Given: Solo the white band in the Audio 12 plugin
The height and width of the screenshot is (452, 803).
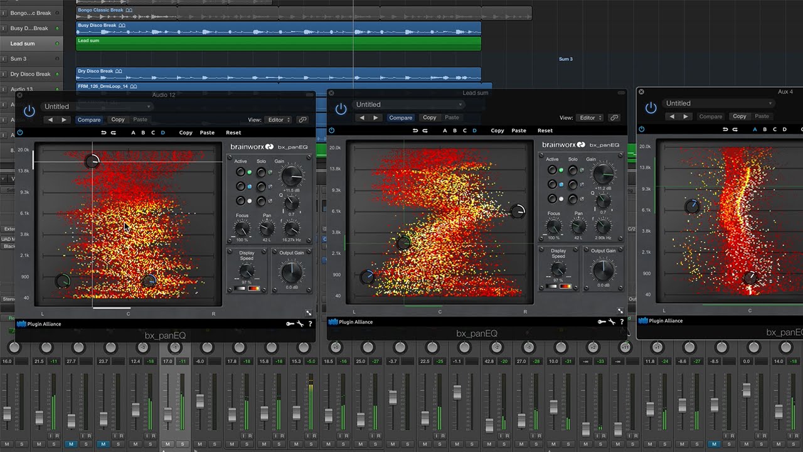Looking at the screenshot, I should pyautogui.click(x=261, y=201).
